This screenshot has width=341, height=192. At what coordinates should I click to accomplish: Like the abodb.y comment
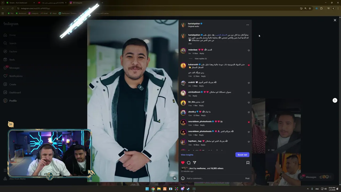249,112
